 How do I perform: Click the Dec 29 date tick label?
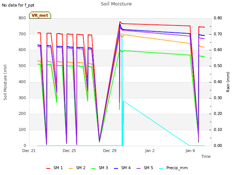pyautogui.click(x=110, y=151)
